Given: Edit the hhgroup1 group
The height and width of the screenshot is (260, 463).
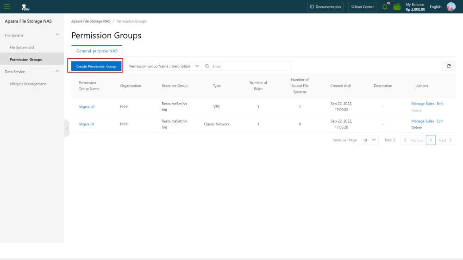Looking at the screenshot, I should 440,121.
